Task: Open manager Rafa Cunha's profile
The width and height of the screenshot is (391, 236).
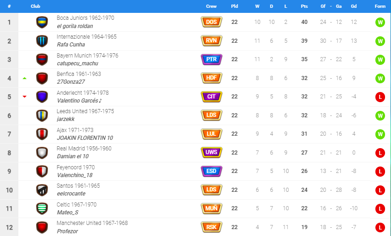Action: [x=71, y=45]
